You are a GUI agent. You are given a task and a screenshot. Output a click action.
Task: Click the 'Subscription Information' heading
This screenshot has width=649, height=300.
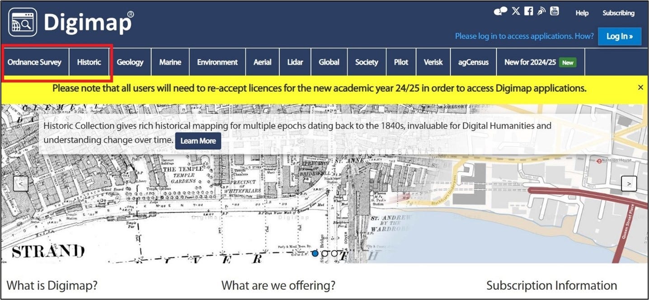(552, 286)
